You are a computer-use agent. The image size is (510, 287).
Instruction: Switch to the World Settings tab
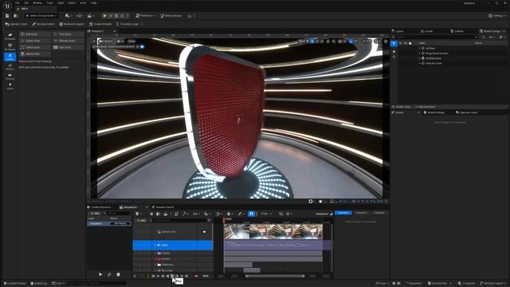433,112
